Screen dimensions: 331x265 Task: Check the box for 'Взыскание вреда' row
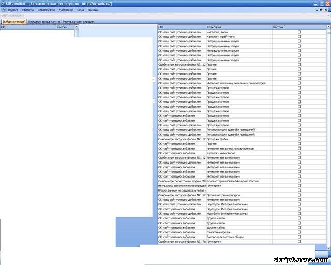pos(299,232)
